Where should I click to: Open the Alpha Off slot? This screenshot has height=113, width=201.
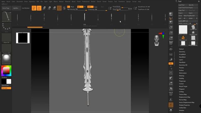6,38
